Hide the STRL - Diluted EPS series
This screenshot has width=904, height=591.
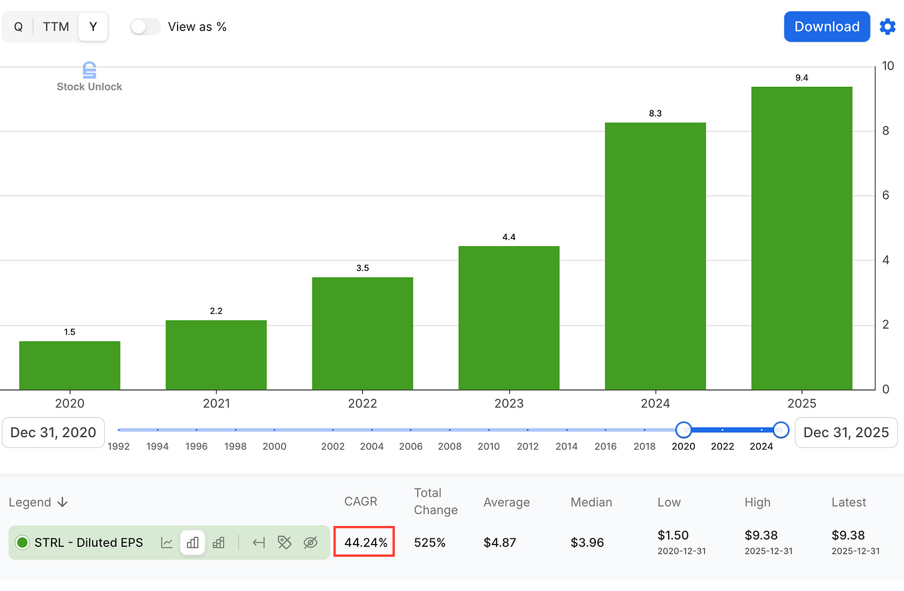[x=310, y=543]
